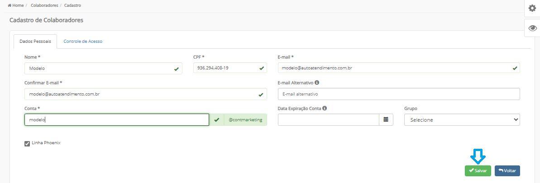Screen dimensions: 540x183
Task: Click the Confirmar E-mail field
Action: point(146,94)
